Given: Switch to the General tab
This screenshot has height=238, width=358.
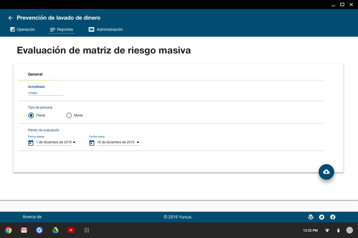Looking at the screenshot, I should pyautogui.click(x=35, y=74).
